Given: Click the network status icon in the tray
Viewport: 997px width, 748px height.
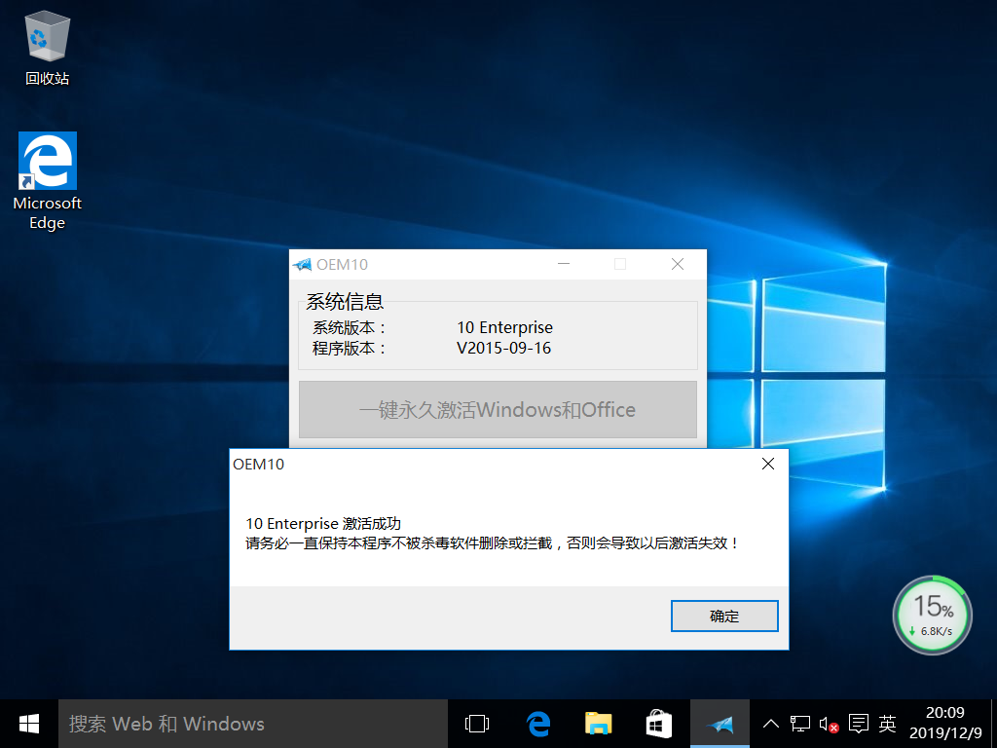Looking at the screenshot, I should [800, 724].
